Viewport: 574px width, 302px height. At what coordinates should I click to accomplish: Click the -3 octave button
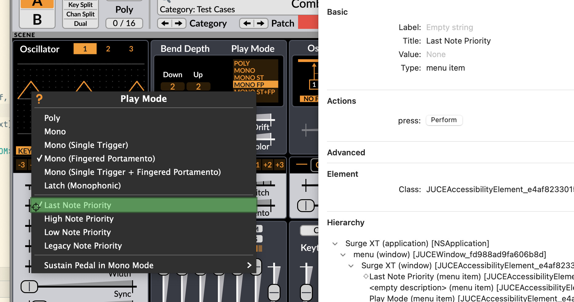click(x=22, y=165)
